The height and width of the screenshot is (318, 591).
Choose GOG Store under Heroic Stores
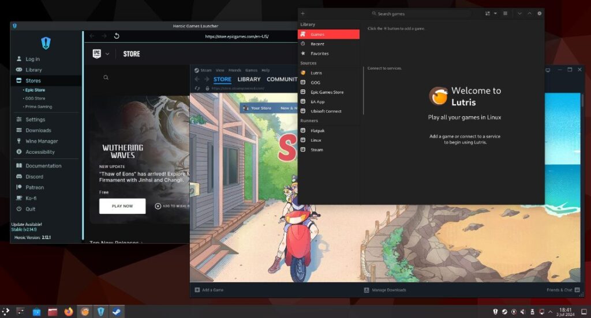pos(35,98)
